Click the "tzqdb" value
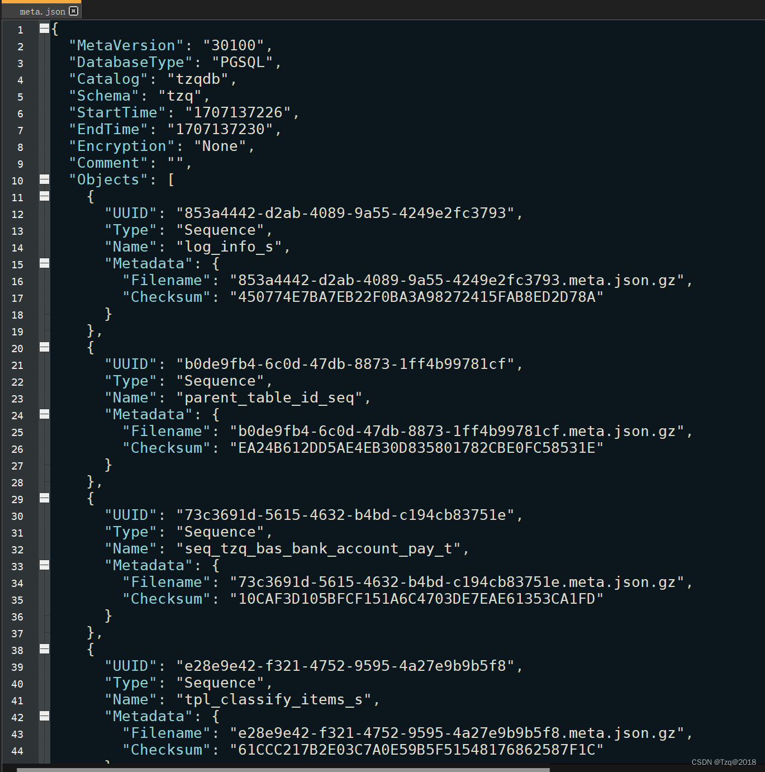 click(x=197, y=79)
